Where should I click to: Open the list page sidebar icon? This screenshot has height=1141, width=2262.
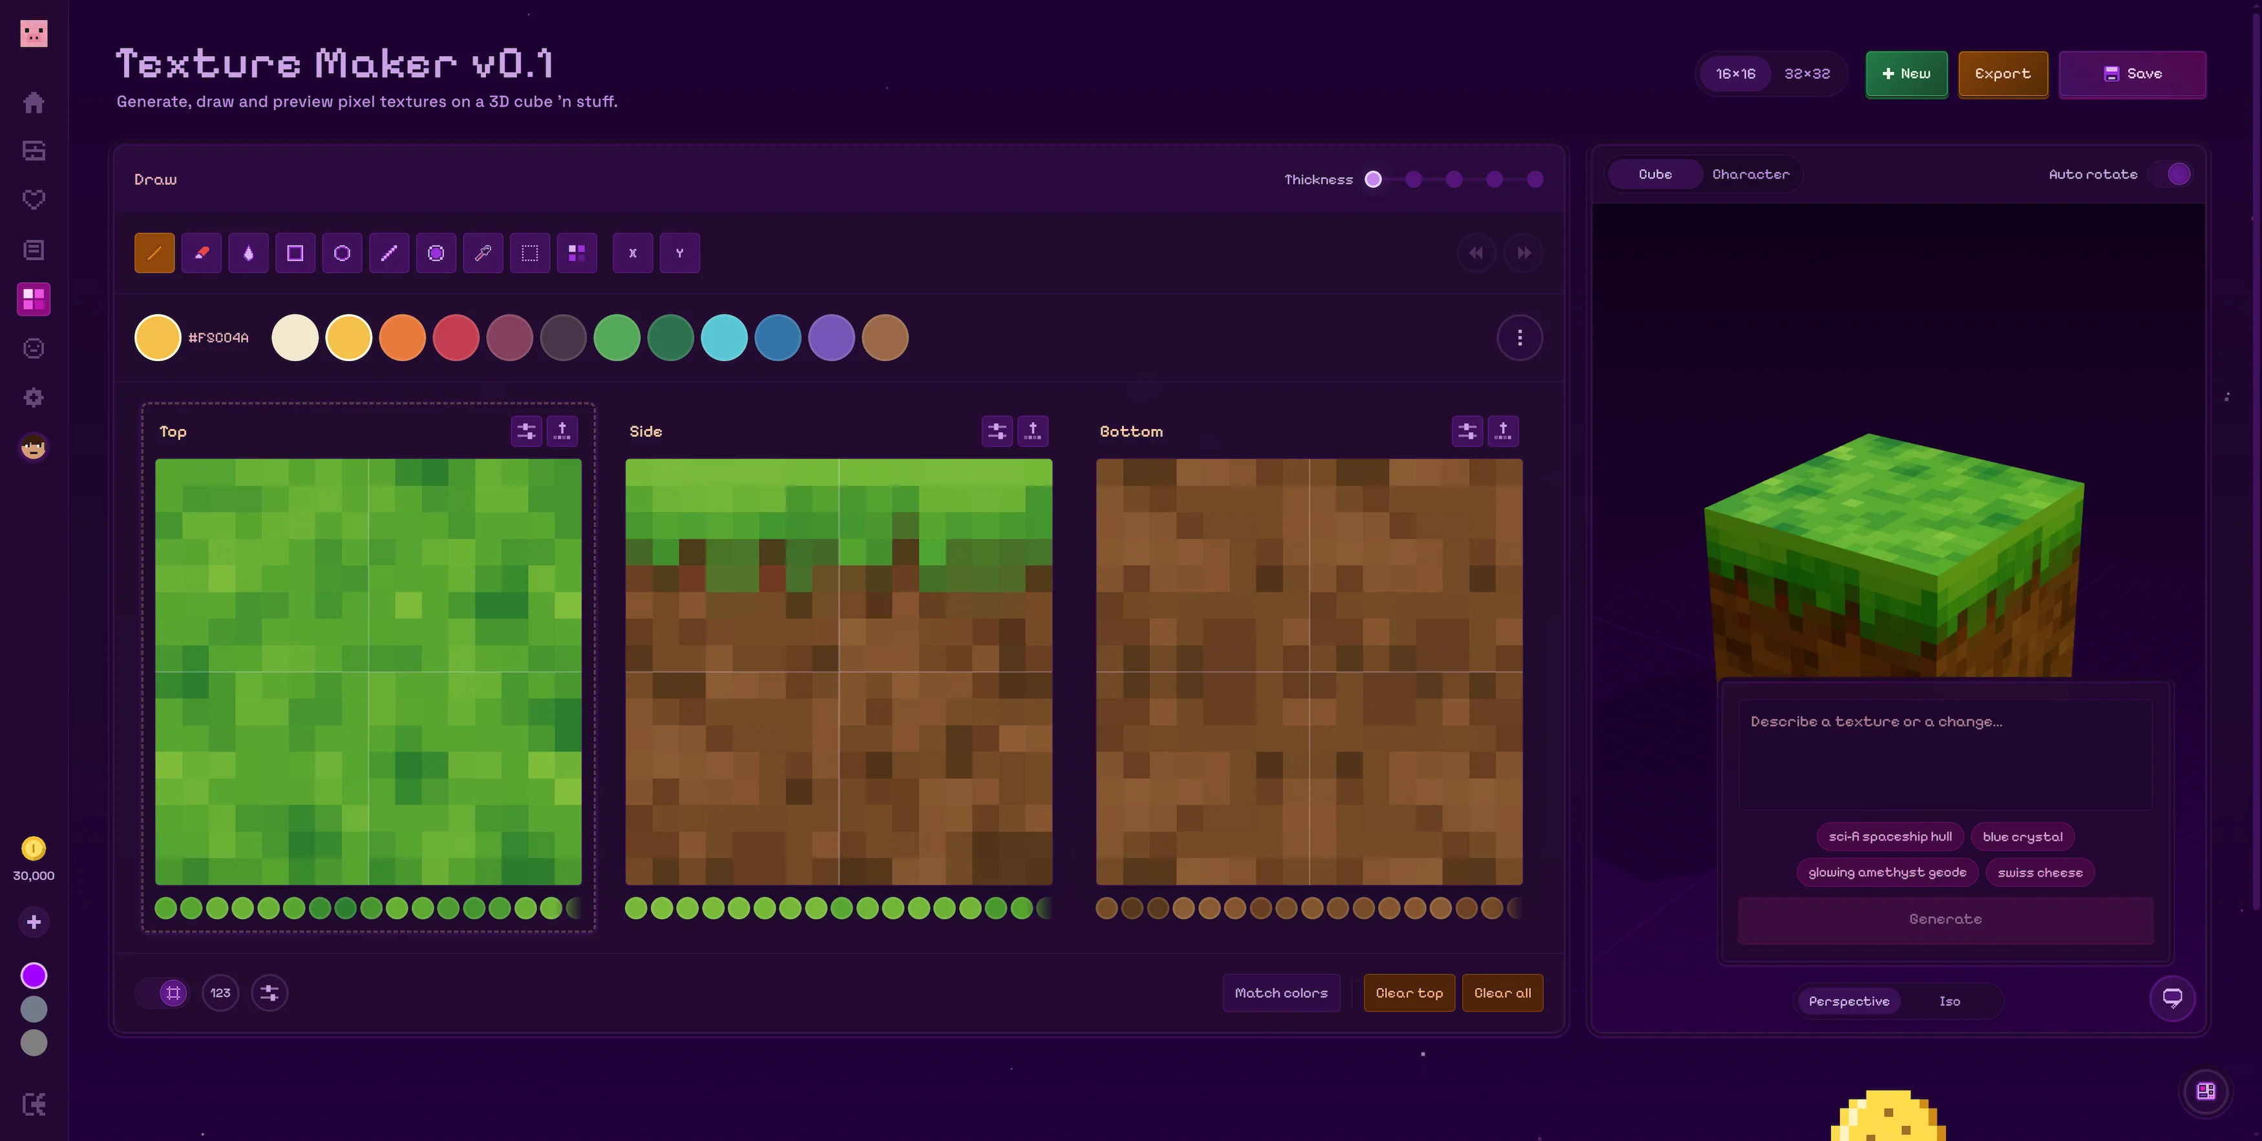34,250
